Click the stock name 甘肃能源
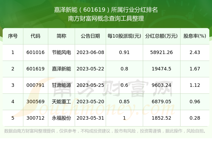212x144 pixels. click(x=61, y=85)
